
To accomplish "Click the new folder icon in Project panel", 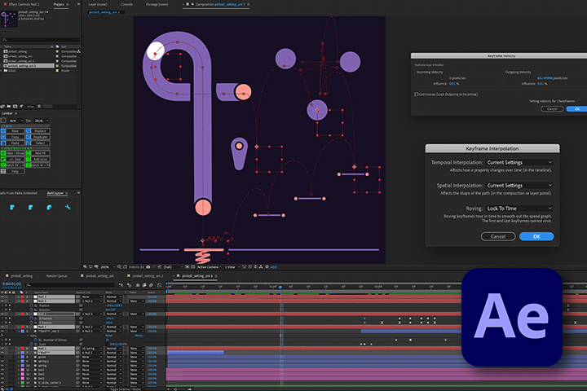I will click(9, 106).
